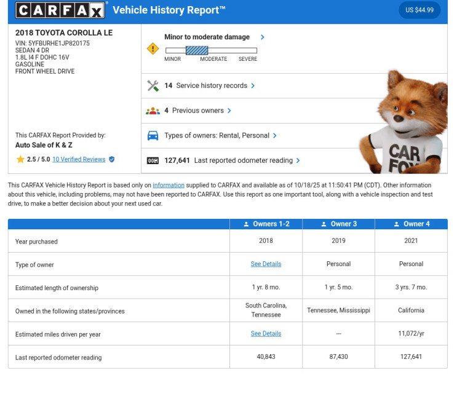The width and height of the screenshot is (457, 418).
Task: Click the yellow damage warning icon
Action: pyautogui.click(x=153, y=49)
